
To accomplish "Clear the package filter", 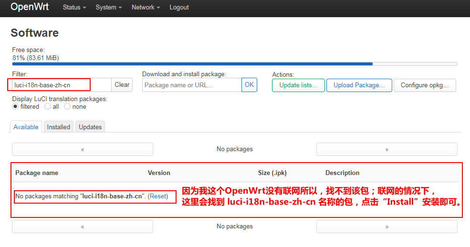I will point(122,85).
